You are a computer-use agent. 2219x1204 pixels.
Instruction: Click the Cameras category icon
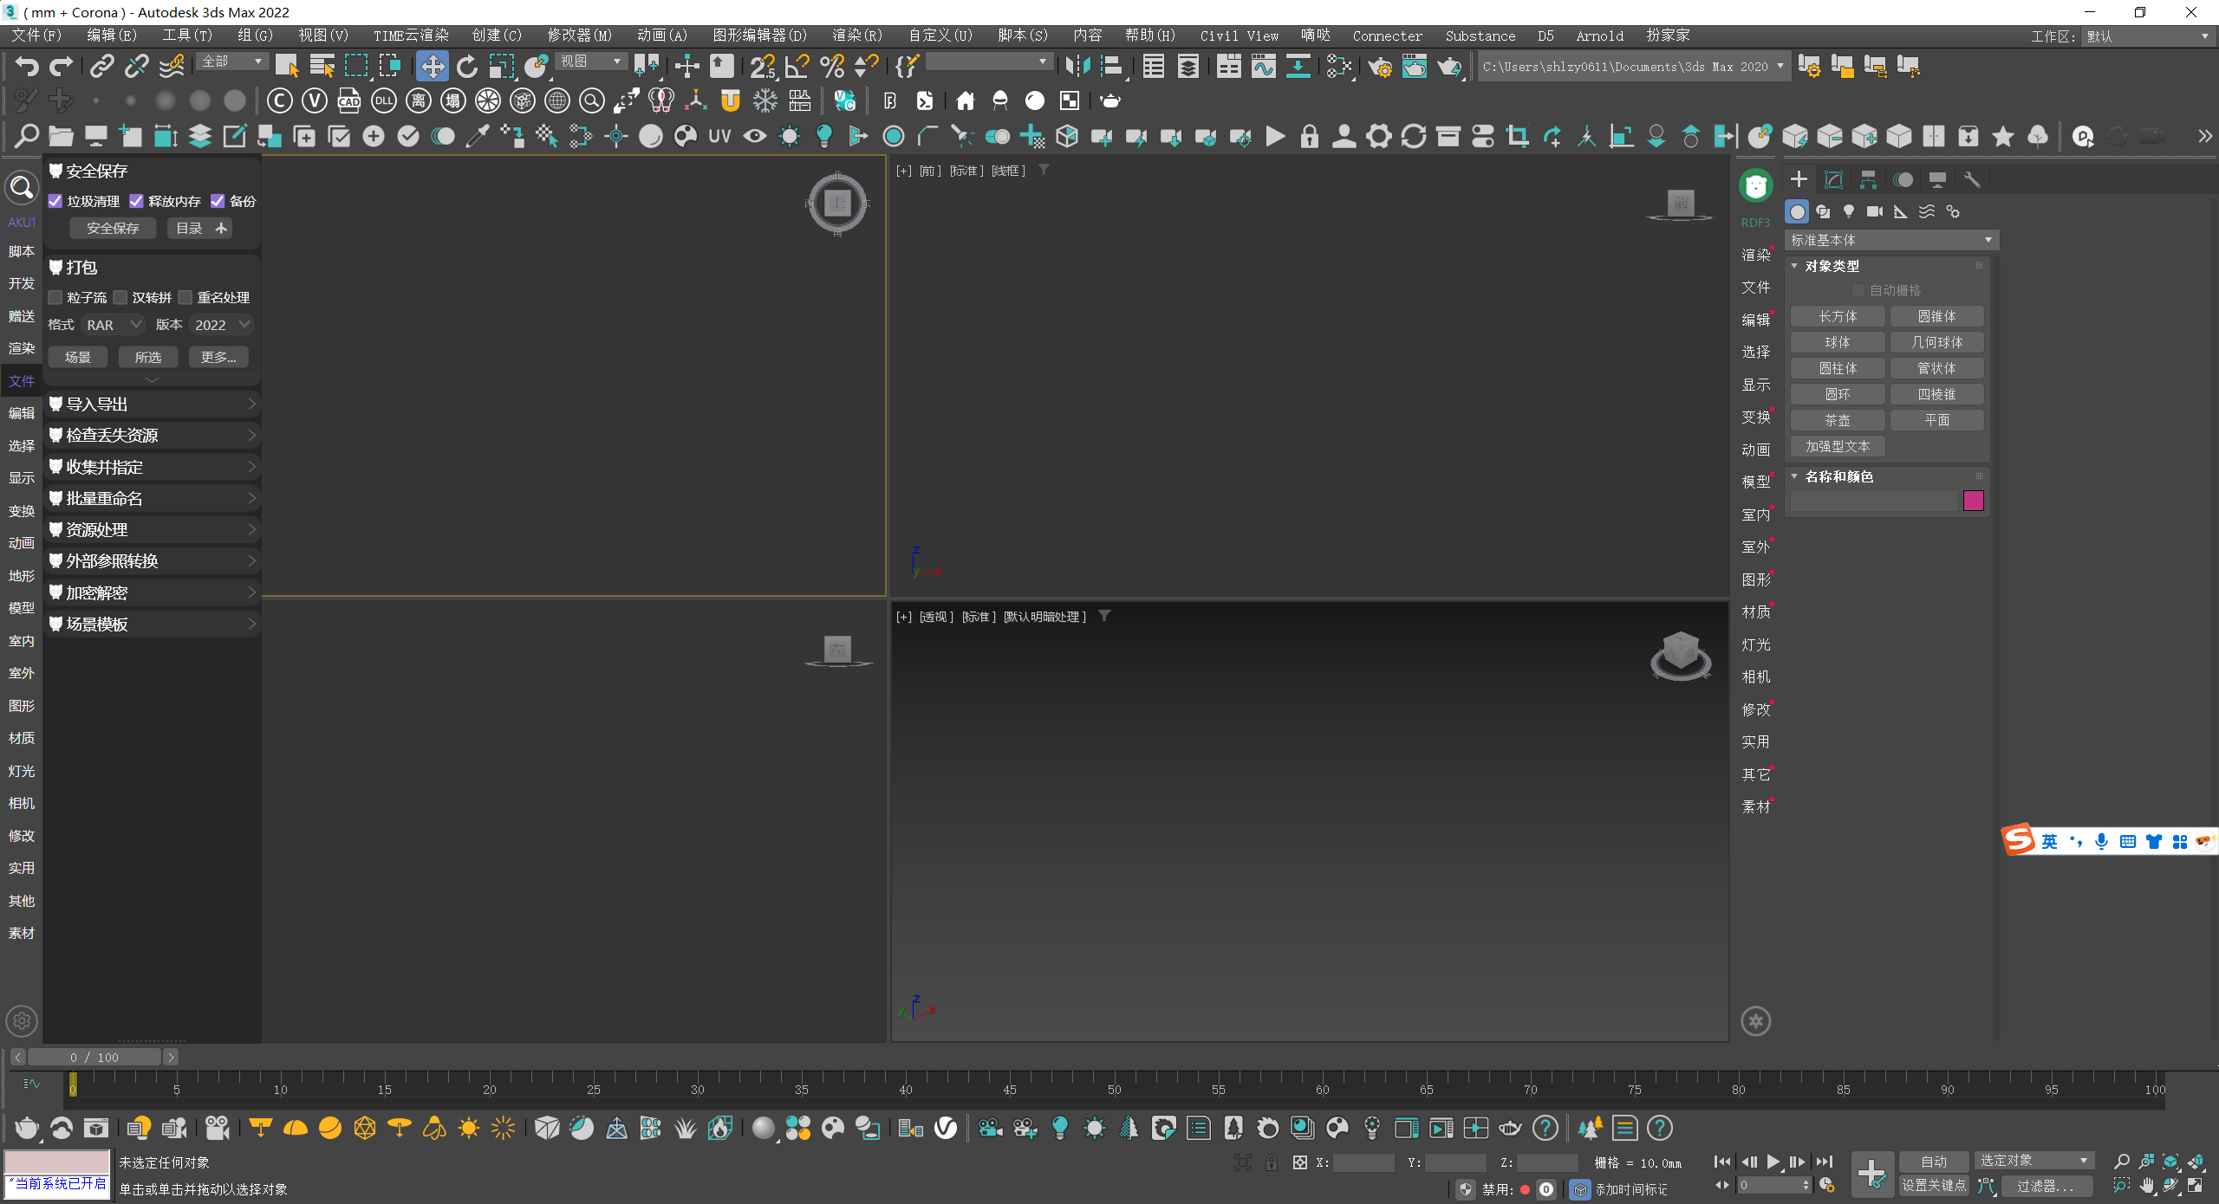pyautogui.click(x=1874, y=211)
